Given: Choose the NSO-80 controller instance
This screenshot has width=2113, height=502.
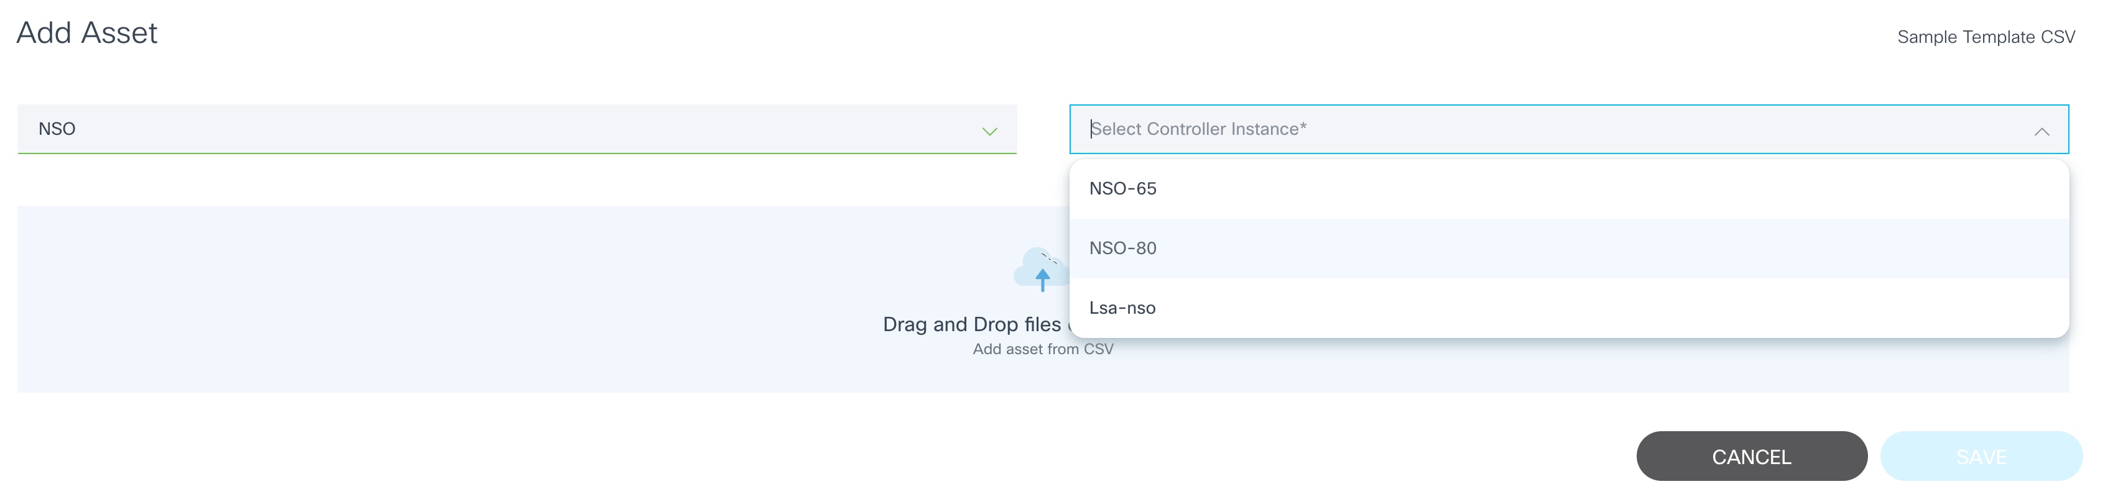Looking at the screenshot, I should 1122,248.
